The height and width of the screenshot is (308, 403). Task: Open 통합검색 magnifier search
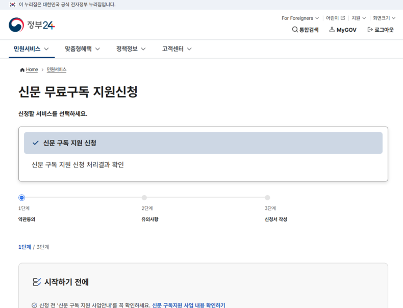click(x=295, y=30)
